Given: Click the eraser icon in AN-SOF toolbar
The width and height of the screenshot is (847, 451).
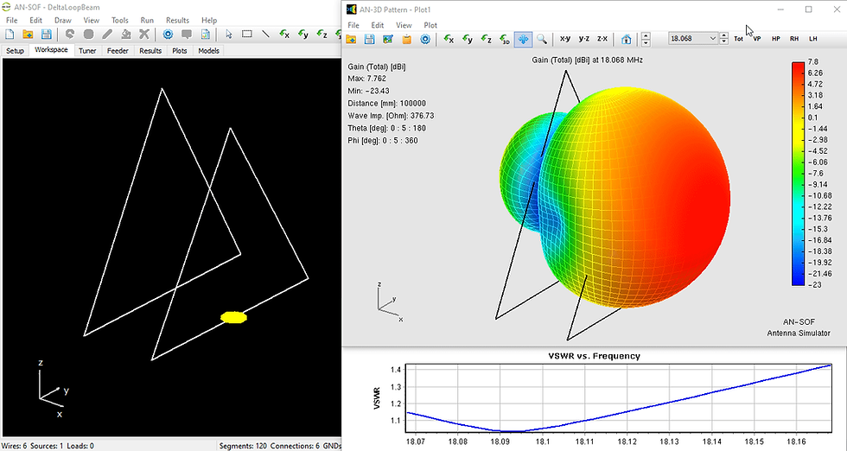Looking at the screenshot, I should (x=125, y=35).
